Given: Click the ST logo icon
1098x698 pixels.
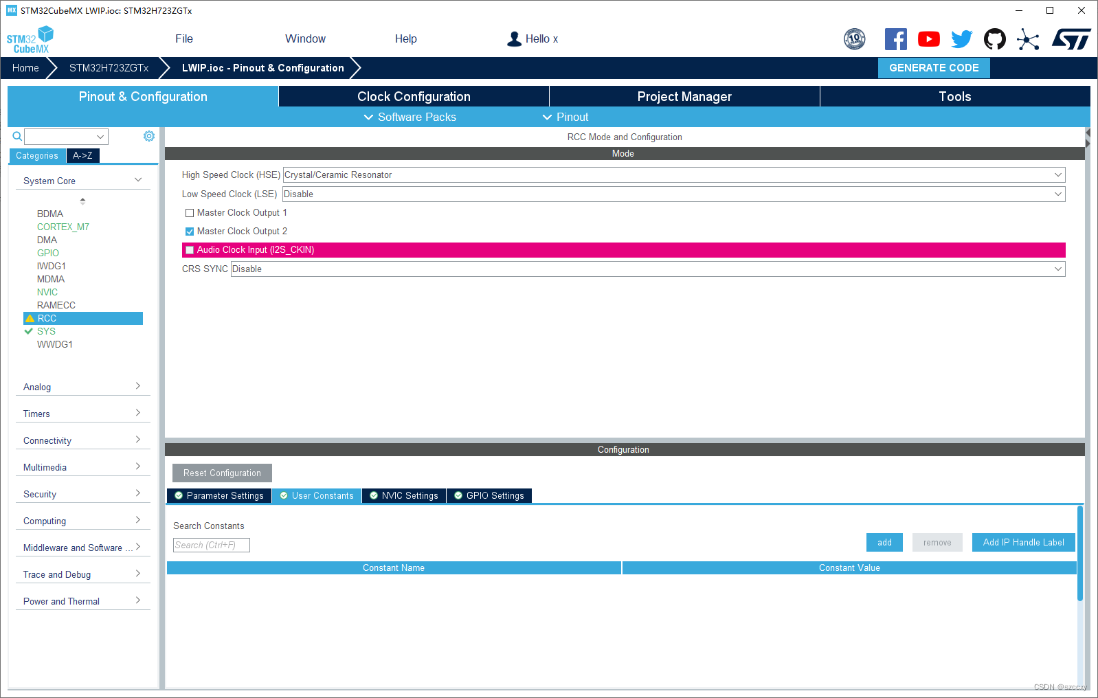Looking at the screenshot, I should click(1071, 39).
